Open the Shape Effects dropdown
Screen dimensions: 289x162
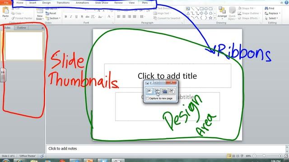click(248, 18)
